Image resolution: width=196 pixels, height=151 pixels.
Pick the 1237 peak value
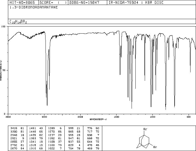(x=51, y=135)
